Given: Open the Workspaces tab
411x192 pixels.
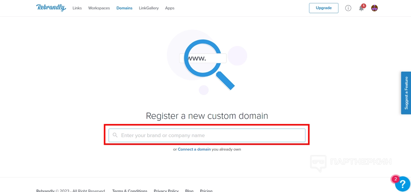Looking at the screenshot, I should click(99, 8).
